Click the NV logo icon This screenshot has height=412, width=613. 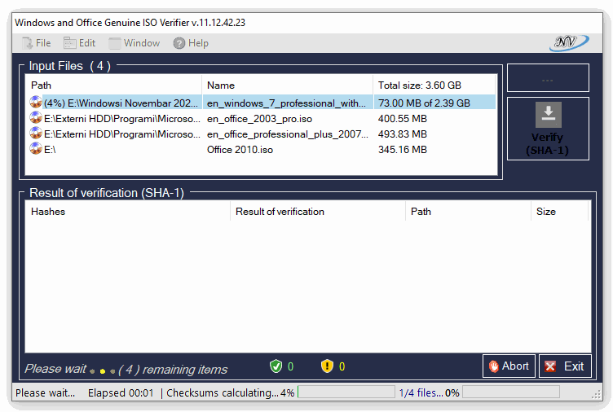pos(569,42)
